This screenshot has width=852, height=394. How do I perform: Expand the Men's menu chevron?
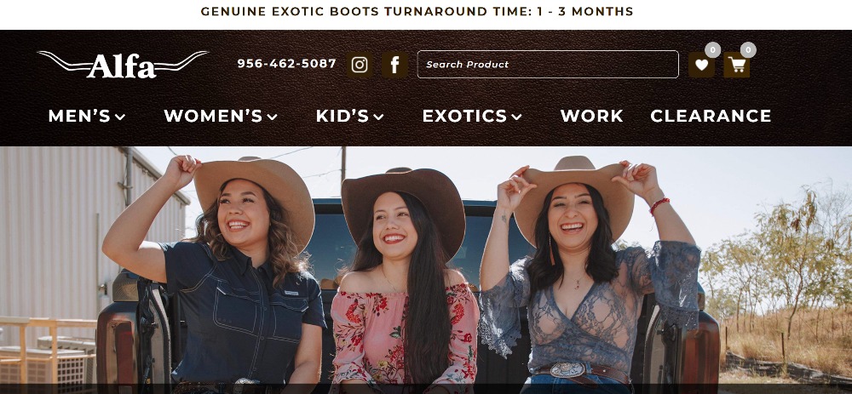[x=121, y=117]
